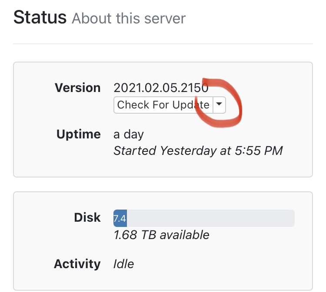Click the blue filled portion of disk bar
326x292 pixels.
pyautogui.click(x=120, y=218)
